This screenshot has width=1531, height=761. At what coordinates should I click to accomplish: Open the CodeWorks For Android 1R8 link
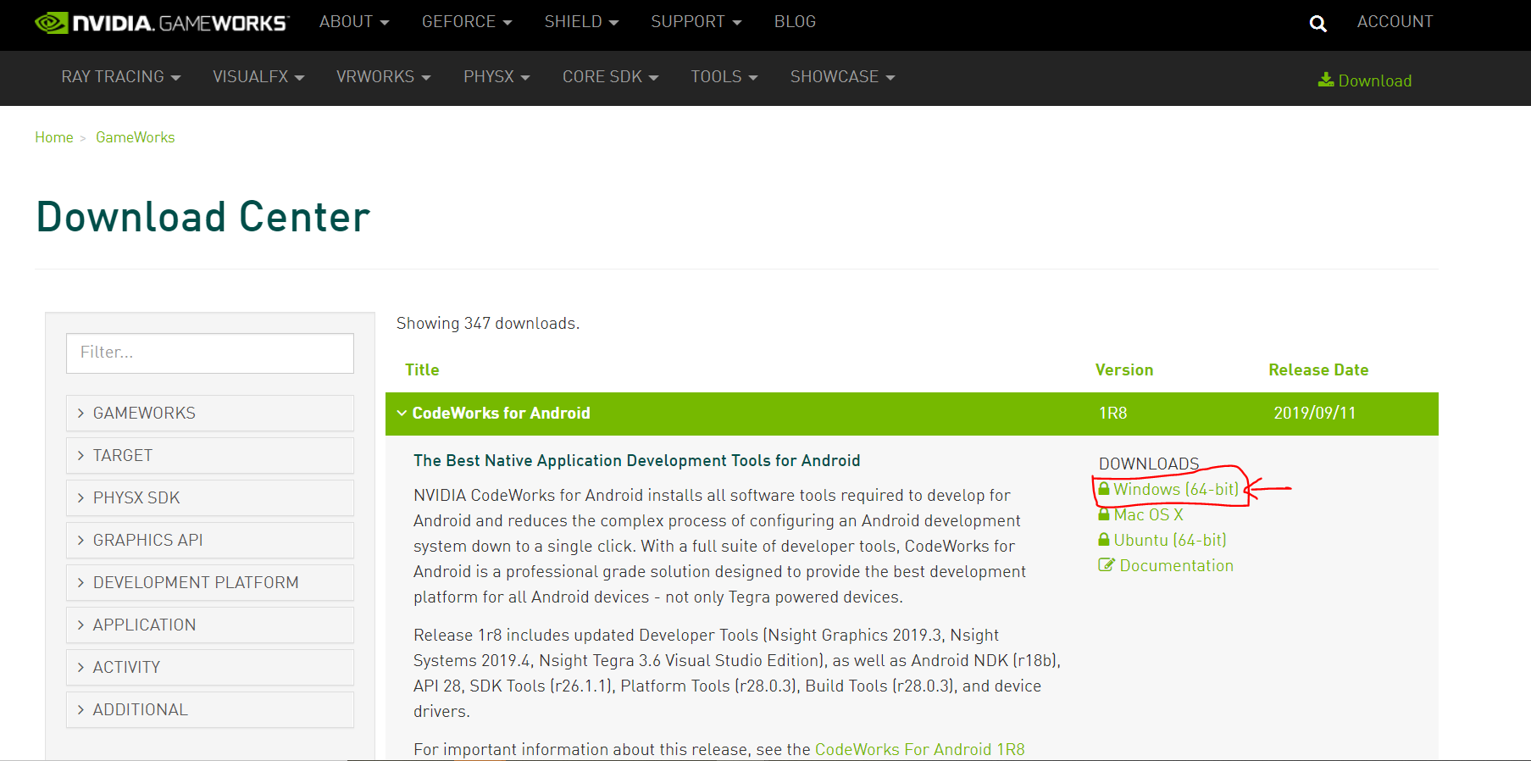tap(920, 750)
